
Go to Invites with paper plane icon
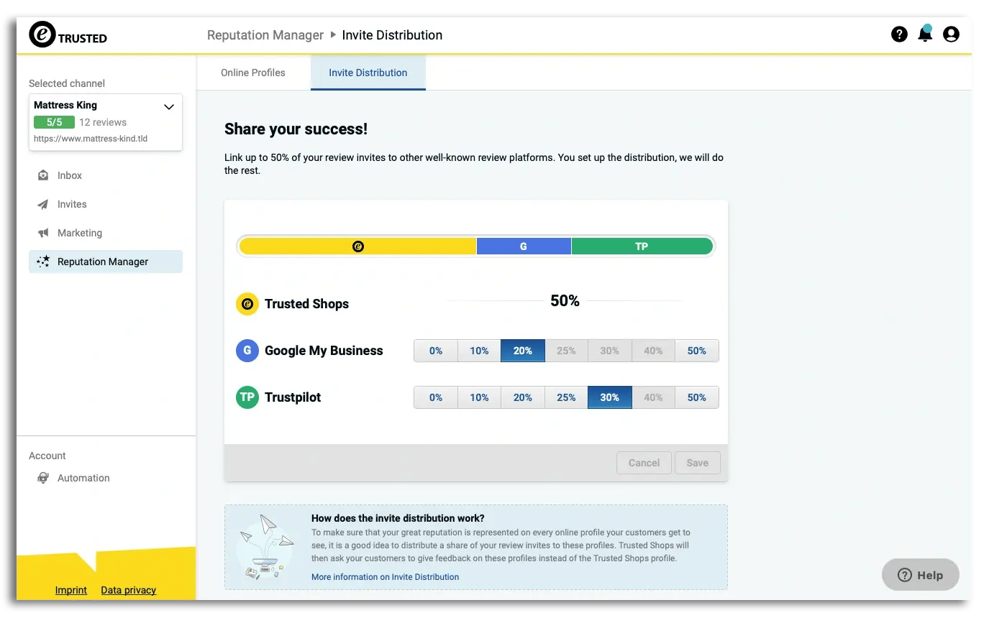pyautogui.click(x=71, y=204)
